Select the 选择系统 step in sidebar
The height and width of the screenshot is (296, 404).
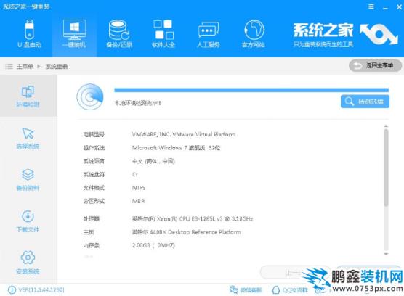pos(28,139)
